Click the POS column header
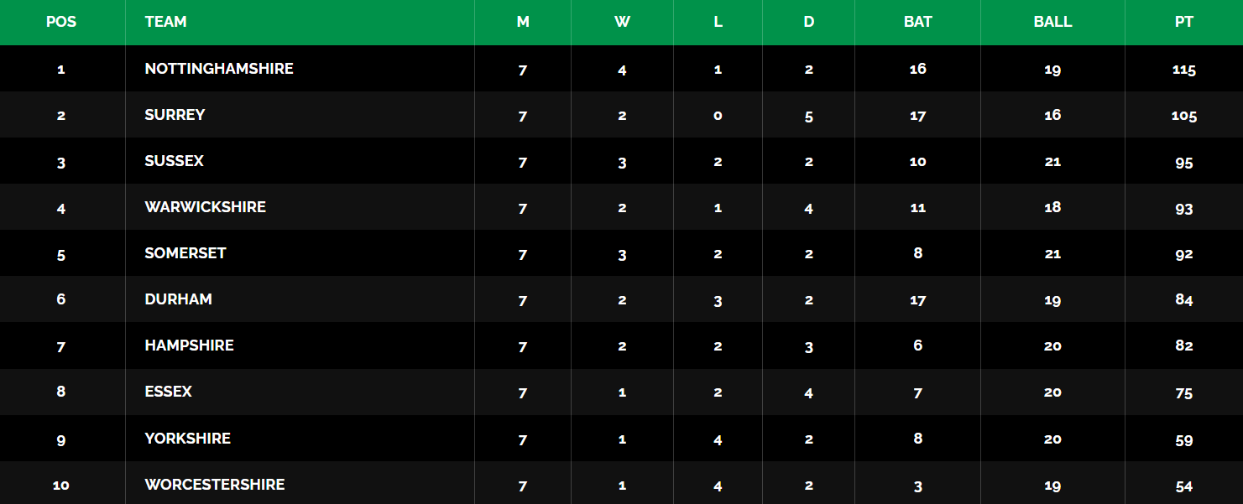This screenshot has height=504, width=1243. [61, 22]
